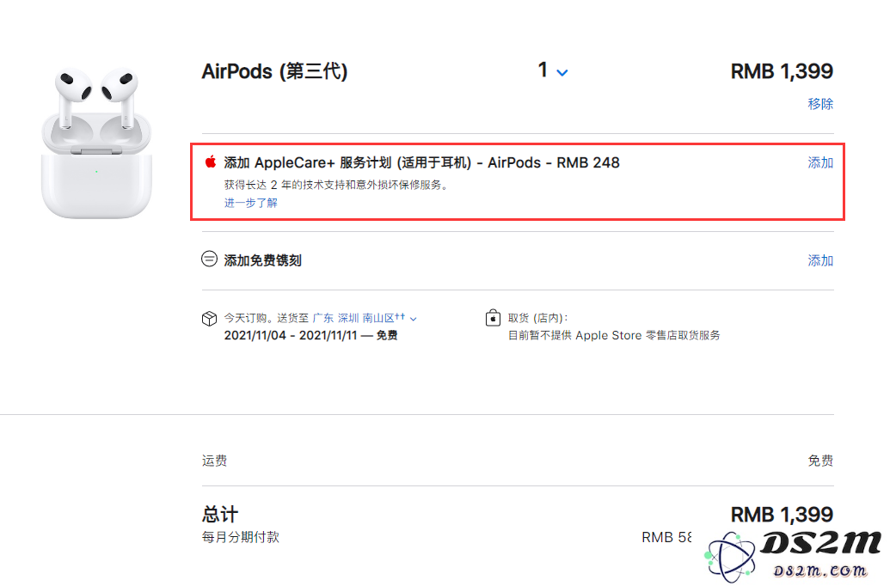Click the 每月分期付款 text

click(x=241, y=537)
